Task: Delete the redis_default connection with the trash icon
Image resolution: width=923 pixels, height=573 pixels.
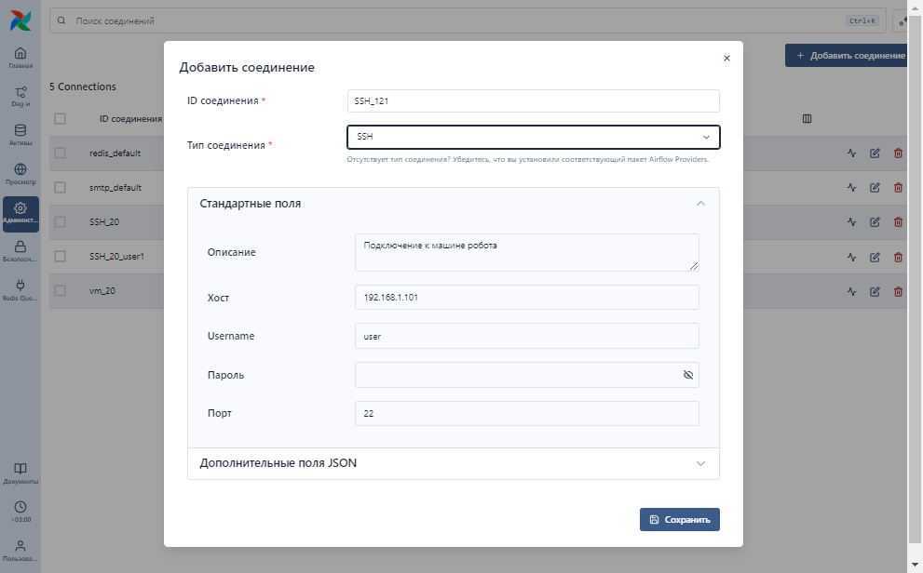Action: tap(898, 153)
